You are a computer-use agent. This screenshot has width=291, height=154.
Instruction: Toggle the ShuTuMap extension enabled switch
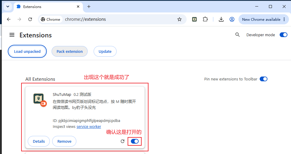coord(134,141)
